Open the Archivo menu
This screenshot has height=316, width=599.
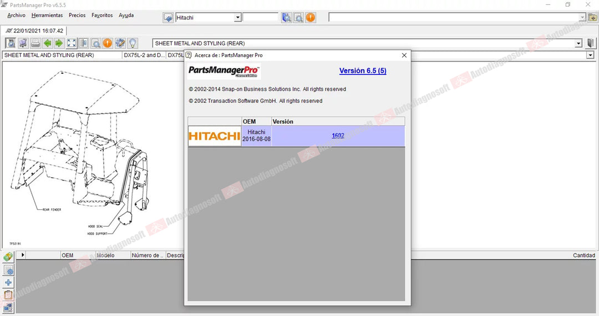(x=17, y=15)
